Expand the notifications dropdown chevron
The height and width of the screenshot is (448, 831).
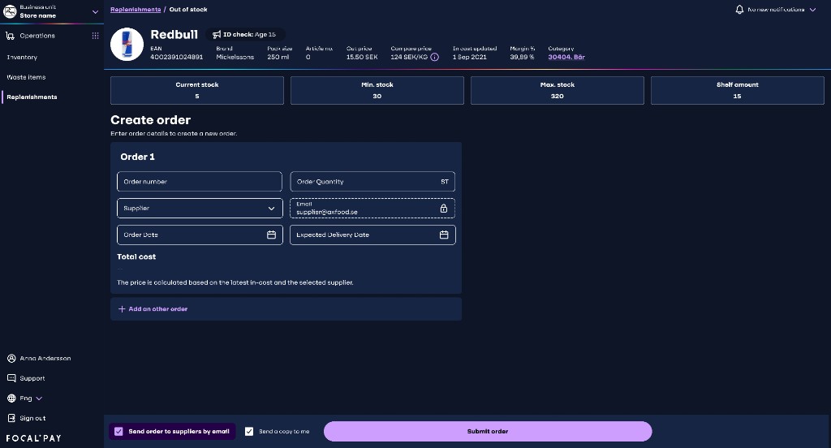pos(812,10)
